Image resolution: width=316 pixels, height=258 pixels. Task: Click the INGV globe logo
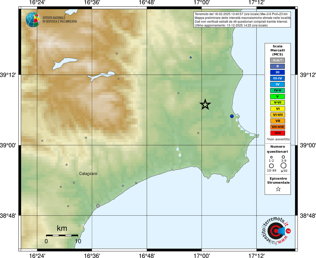(x=33, y=20)
